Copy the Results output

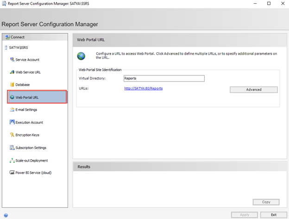tap(266, 202)
